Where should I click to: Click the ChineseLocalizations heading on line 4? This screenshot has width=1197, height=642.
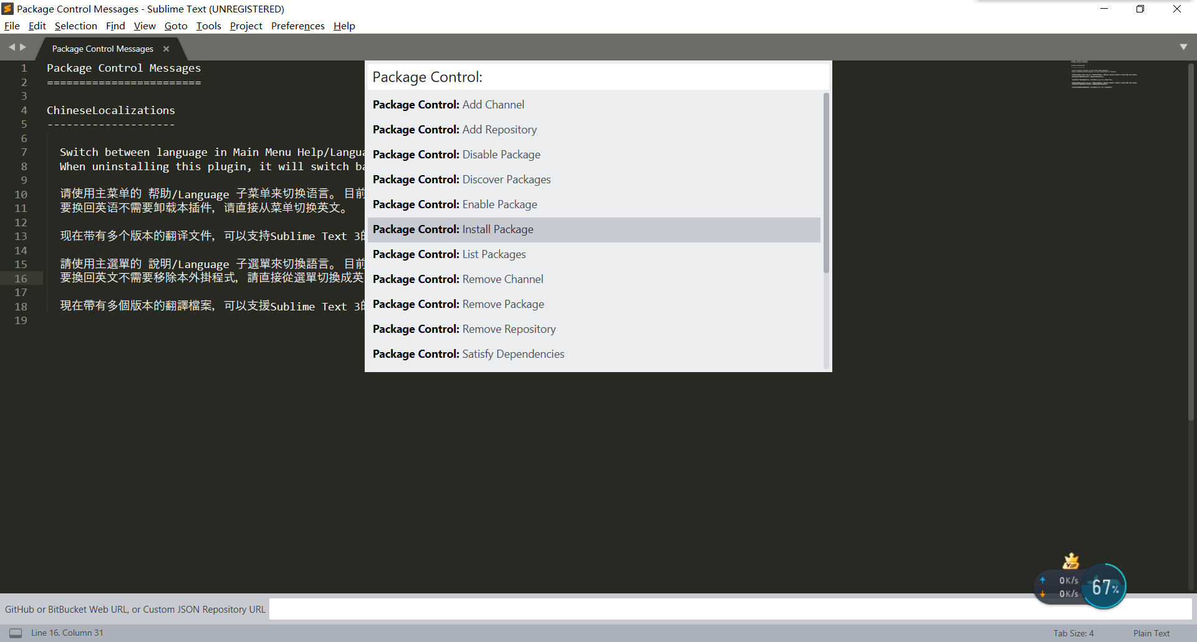(x=111, y=110)
